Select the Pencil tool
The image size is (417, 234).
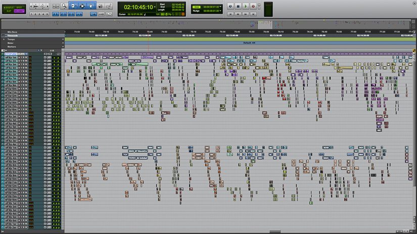109,6
